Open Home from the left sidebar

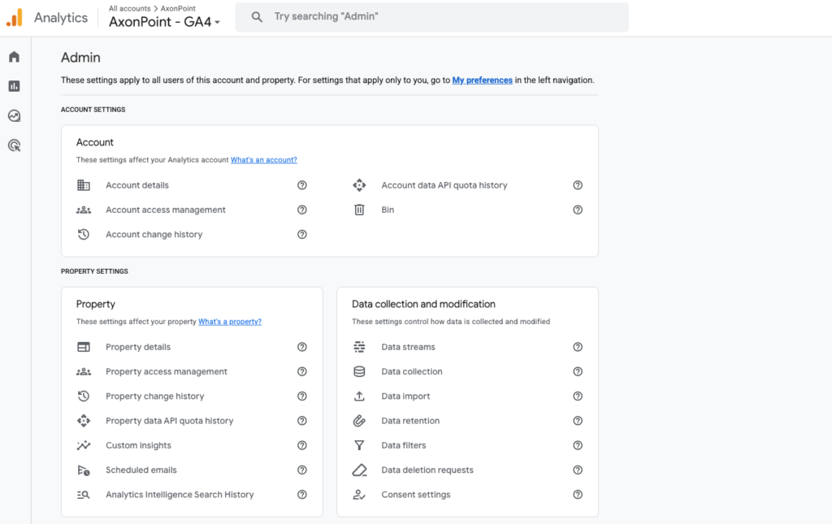tap(15, 57)
